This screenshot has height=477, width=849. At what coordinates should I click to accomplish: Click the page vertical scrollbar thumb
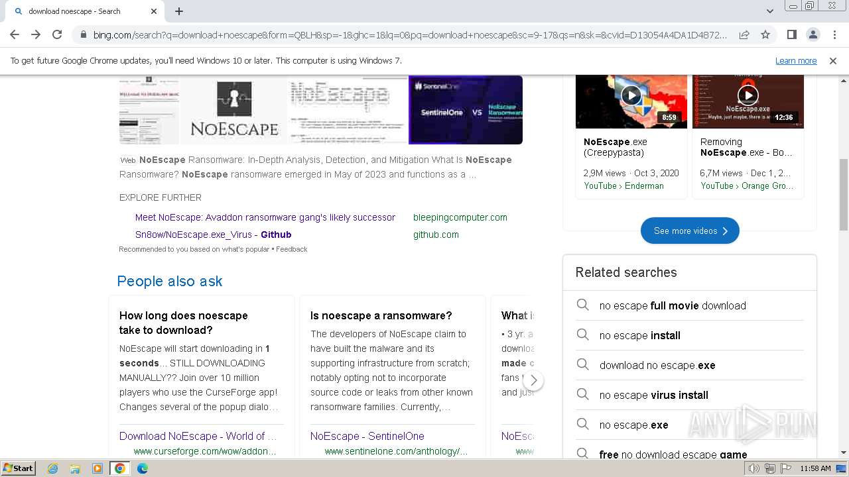point(844,195)
